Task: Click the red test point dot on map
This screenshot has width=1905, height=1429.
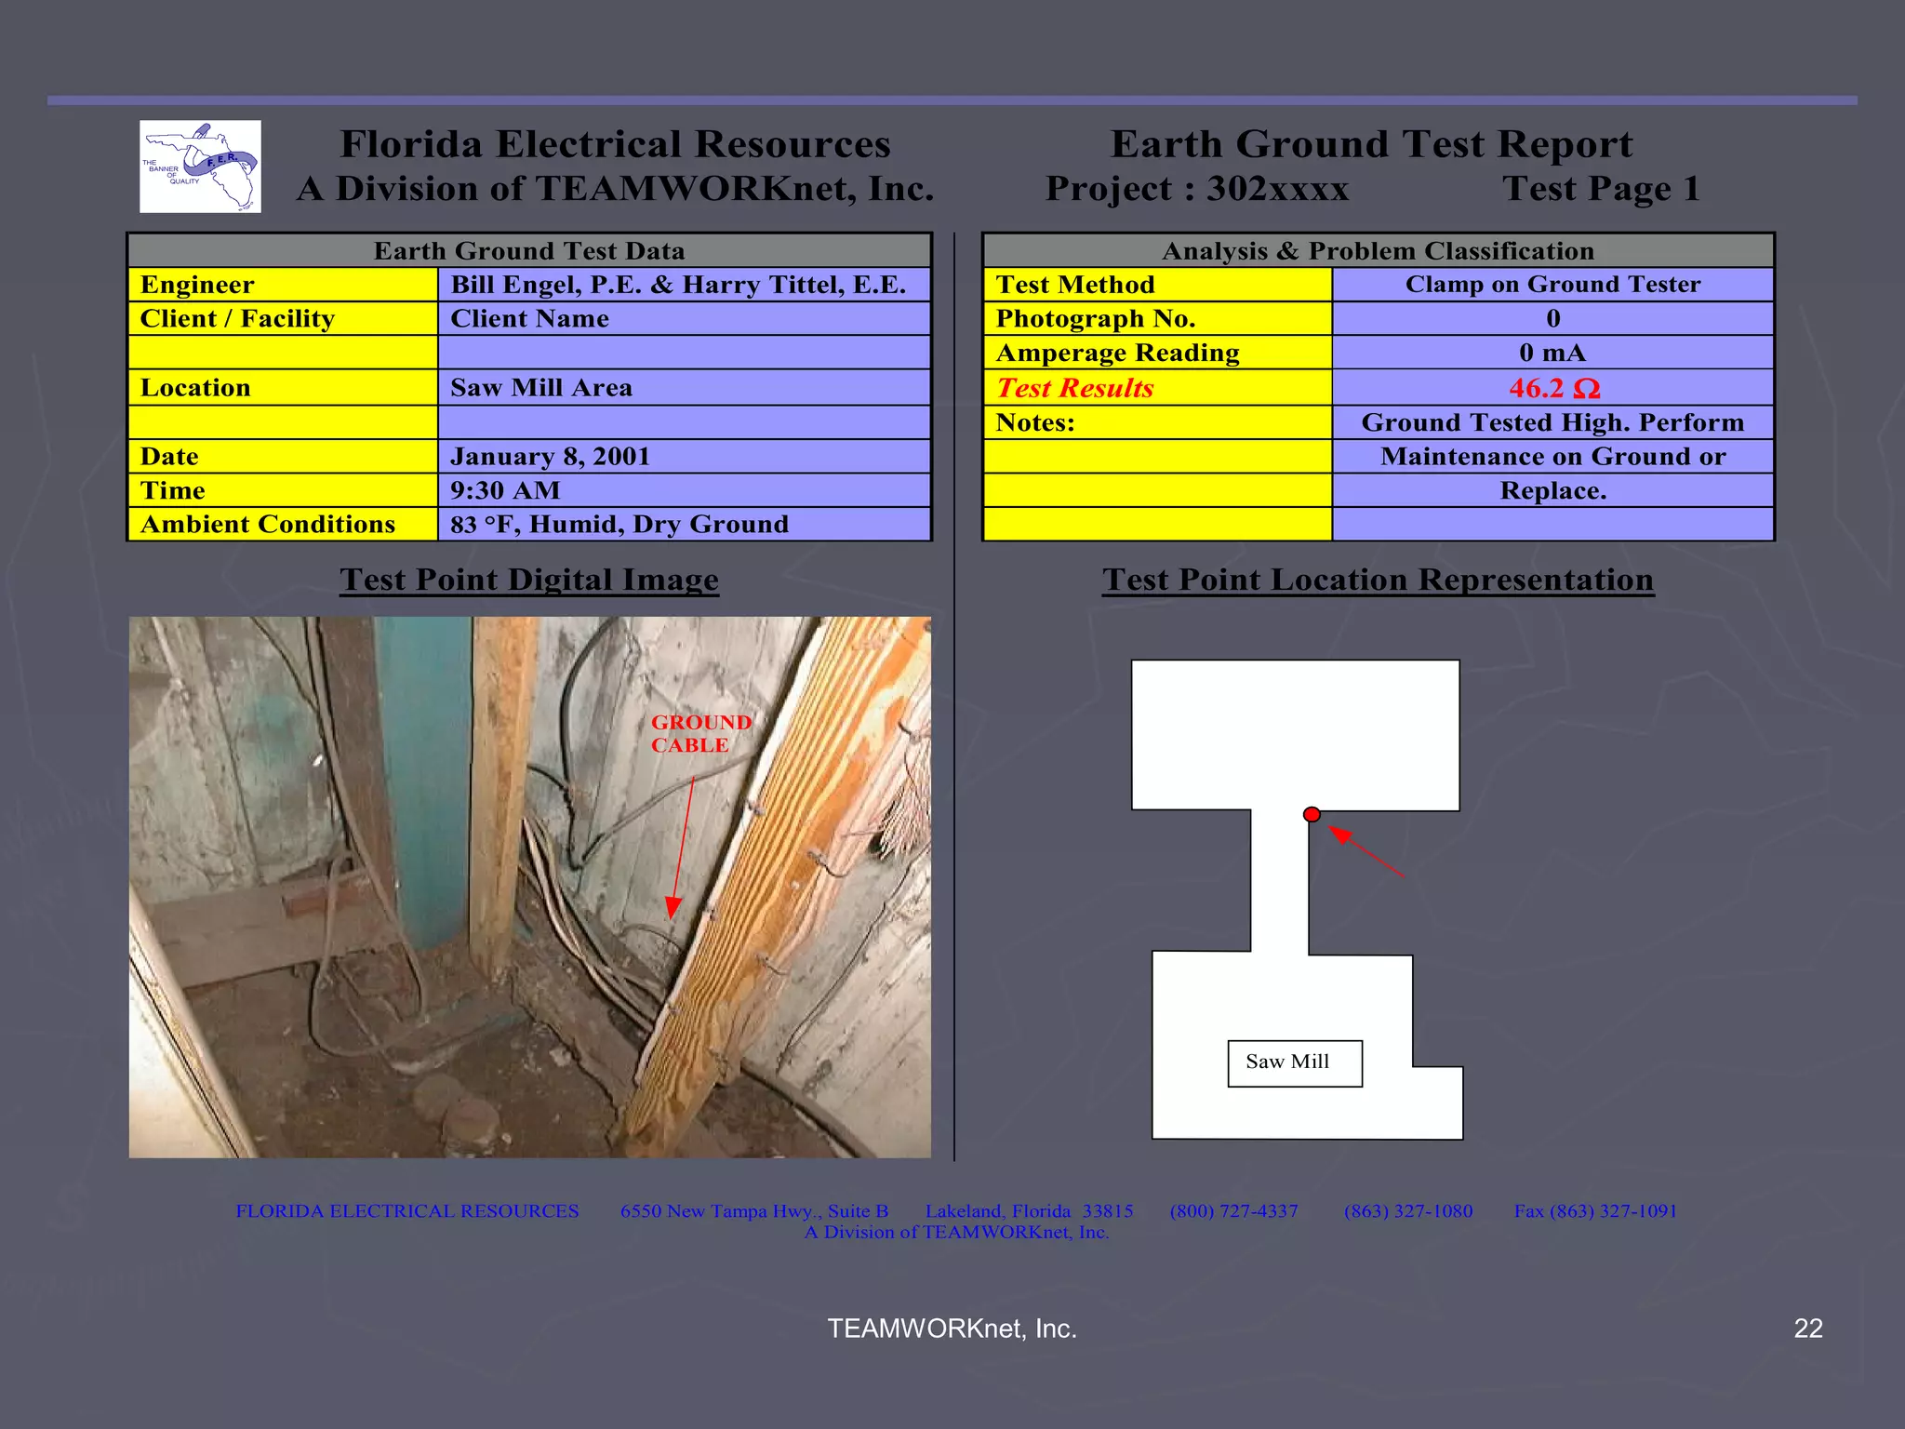Action: pos(1312,814)
